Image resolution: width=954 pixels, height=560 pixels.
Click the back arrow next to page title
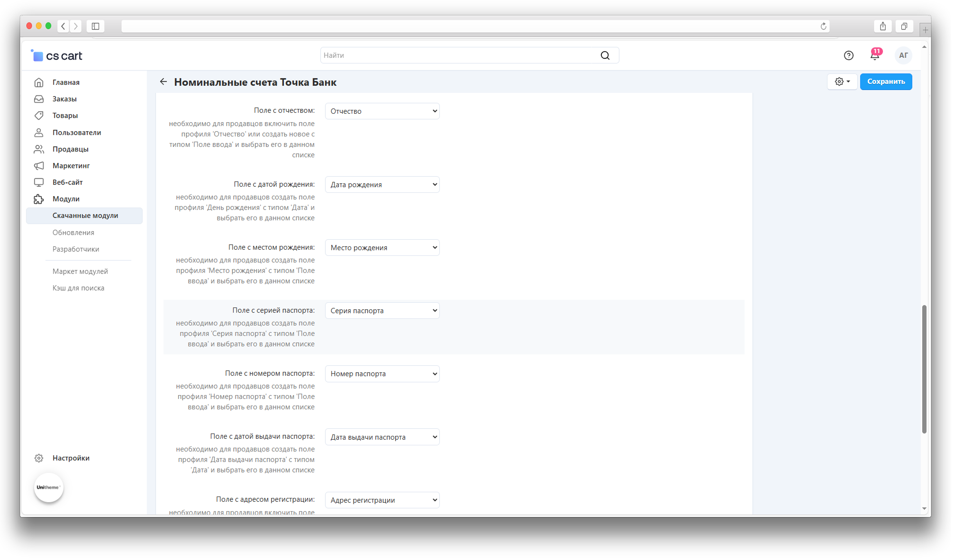[x=164, y=82]
